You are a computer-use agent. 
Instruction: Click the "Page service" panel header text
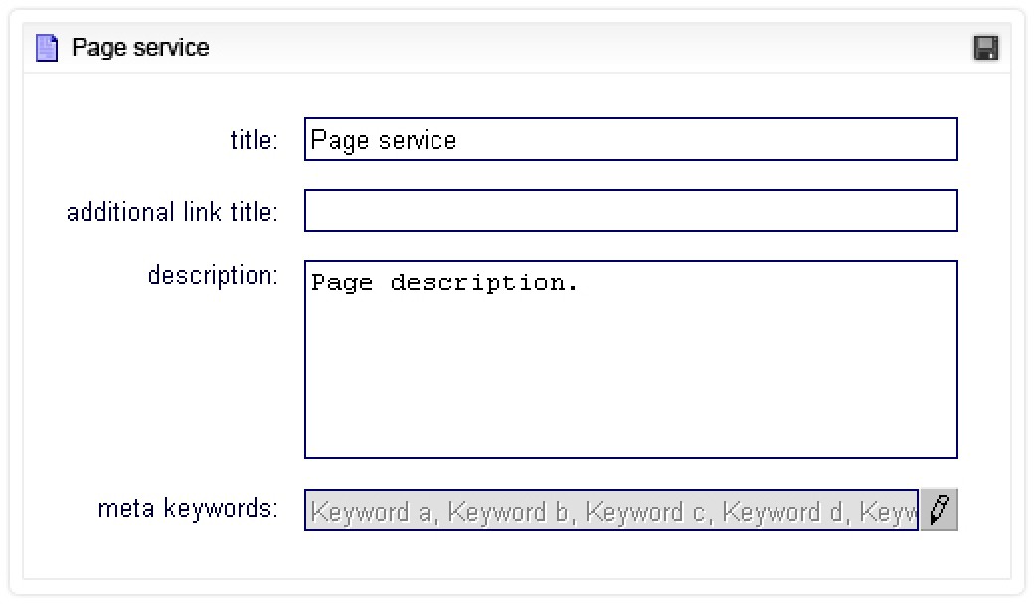coord(140,48)
